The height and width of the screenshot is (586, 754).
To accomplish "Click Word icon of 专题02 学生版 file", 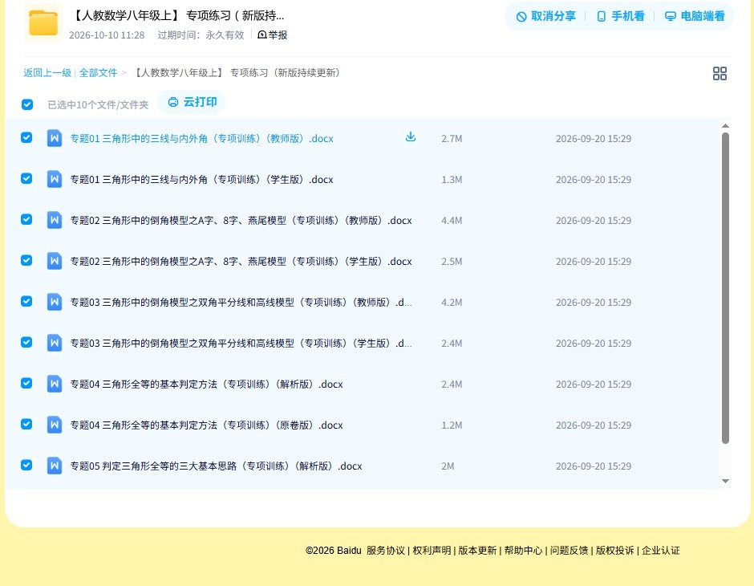I will 55,261.
